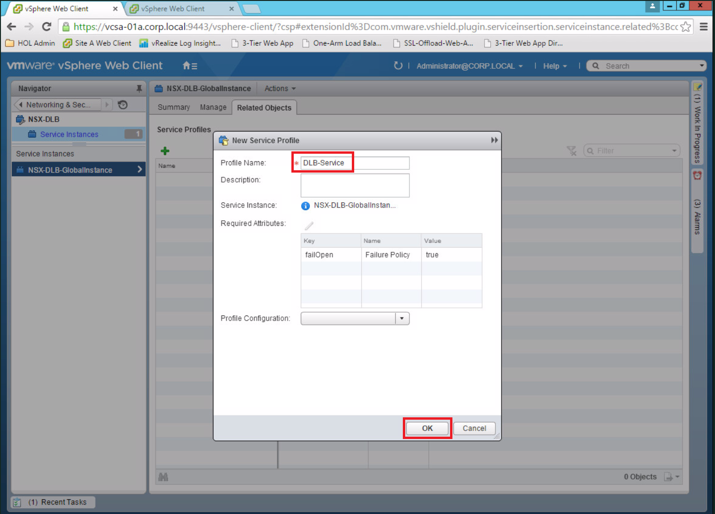Open the 3-Tier Web App Dir bookmark

(x=523, y=43)
